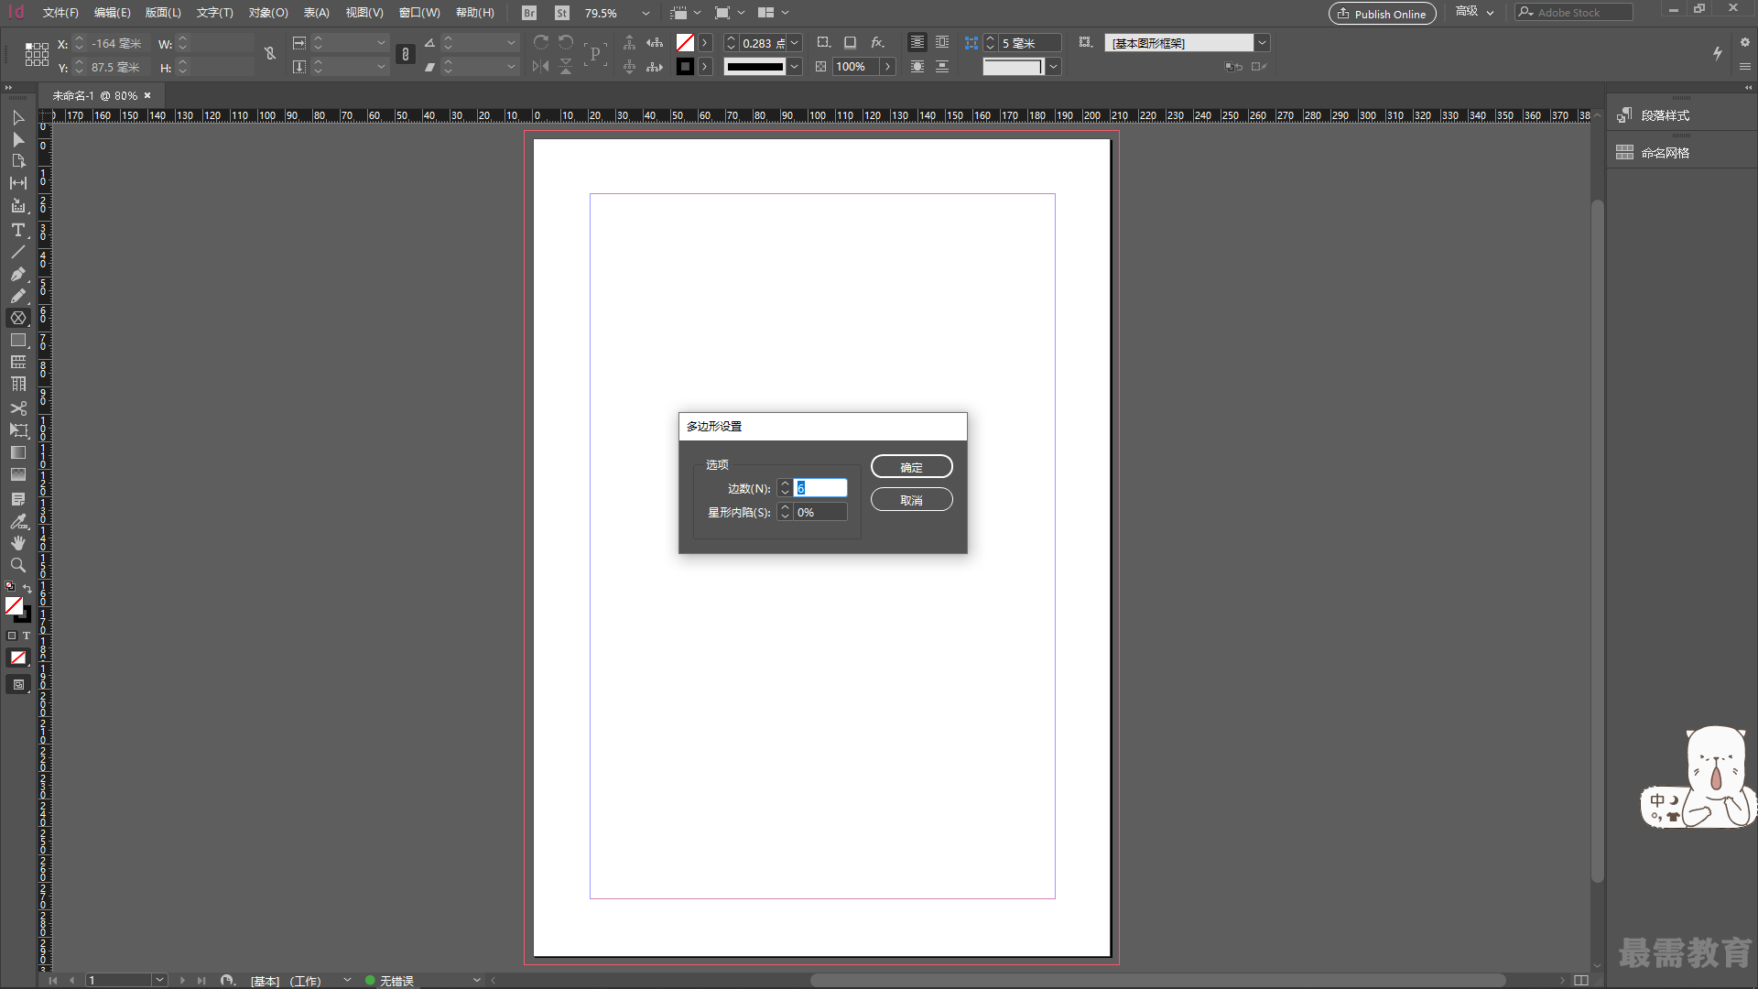Open the fx effects icon
1758x989 pixels.
click(x=877, y=43)
